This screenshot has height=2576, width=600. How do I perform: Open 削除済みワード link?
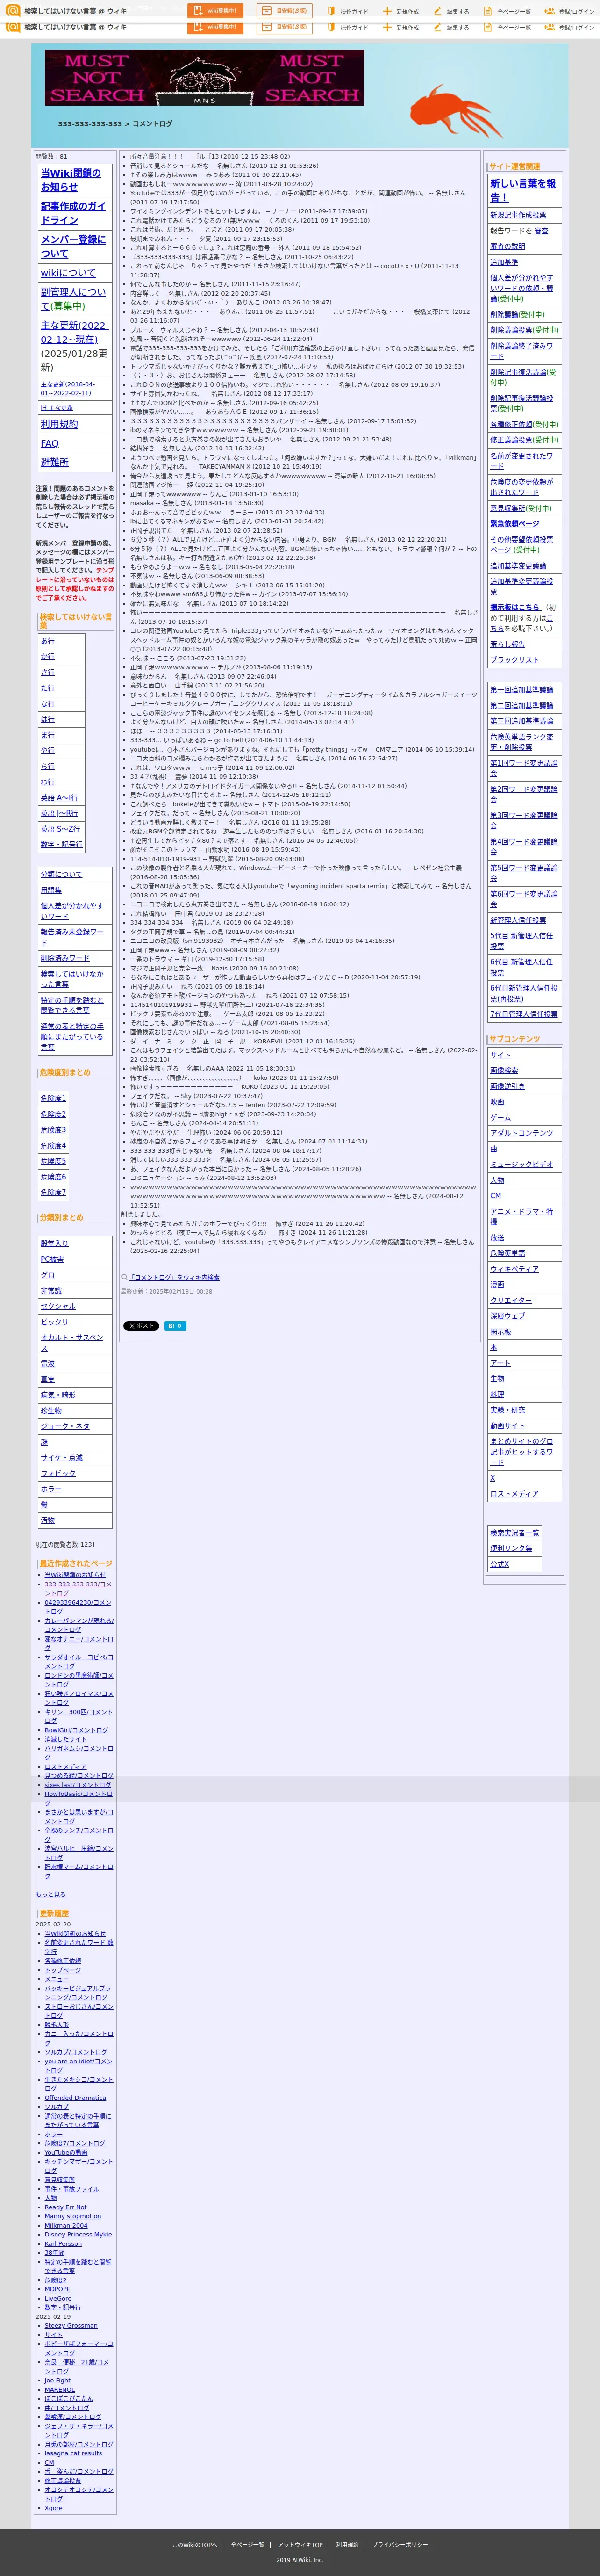click(65, 958)
